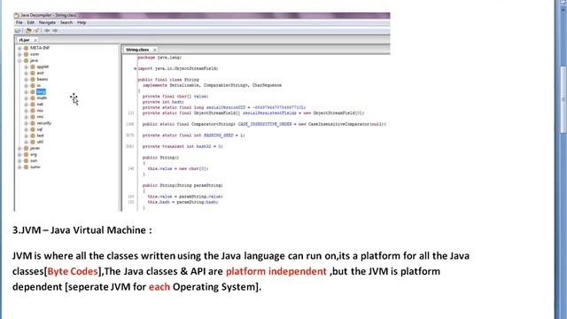Expand the META-INF tree node
The image size is (567, 319).
pyautogui.click(x=19, y=48)
